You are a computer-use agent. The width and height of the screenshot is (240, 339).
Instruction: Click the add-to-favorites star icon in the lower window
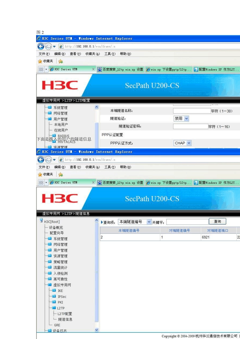tap(61, 175)
